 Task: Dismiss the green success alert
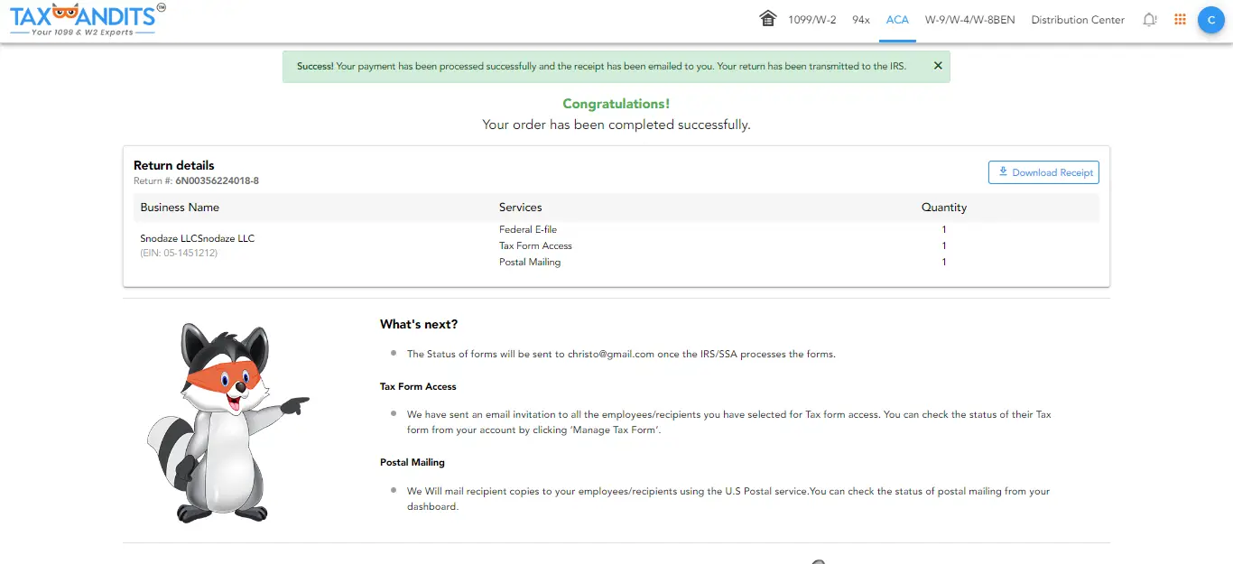tap(938, 66)
